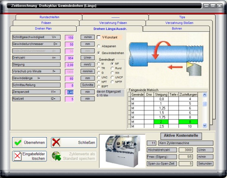This screenshot has height=178, width=227.
Task: Click the Zustellungen column header
Action: (188, 94)
